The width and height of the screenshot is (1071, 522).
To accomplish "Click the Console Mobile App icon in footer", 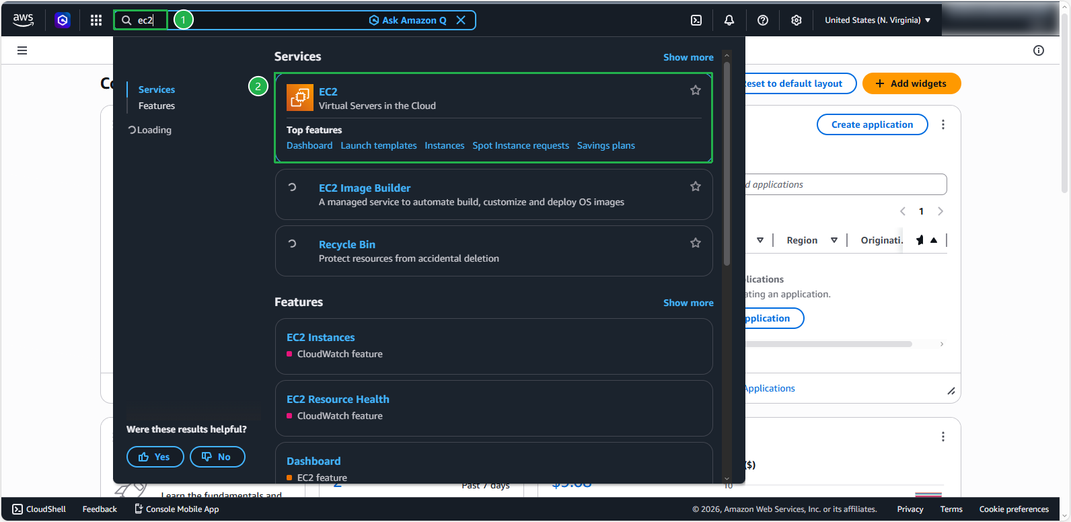I will coord(139,509).
